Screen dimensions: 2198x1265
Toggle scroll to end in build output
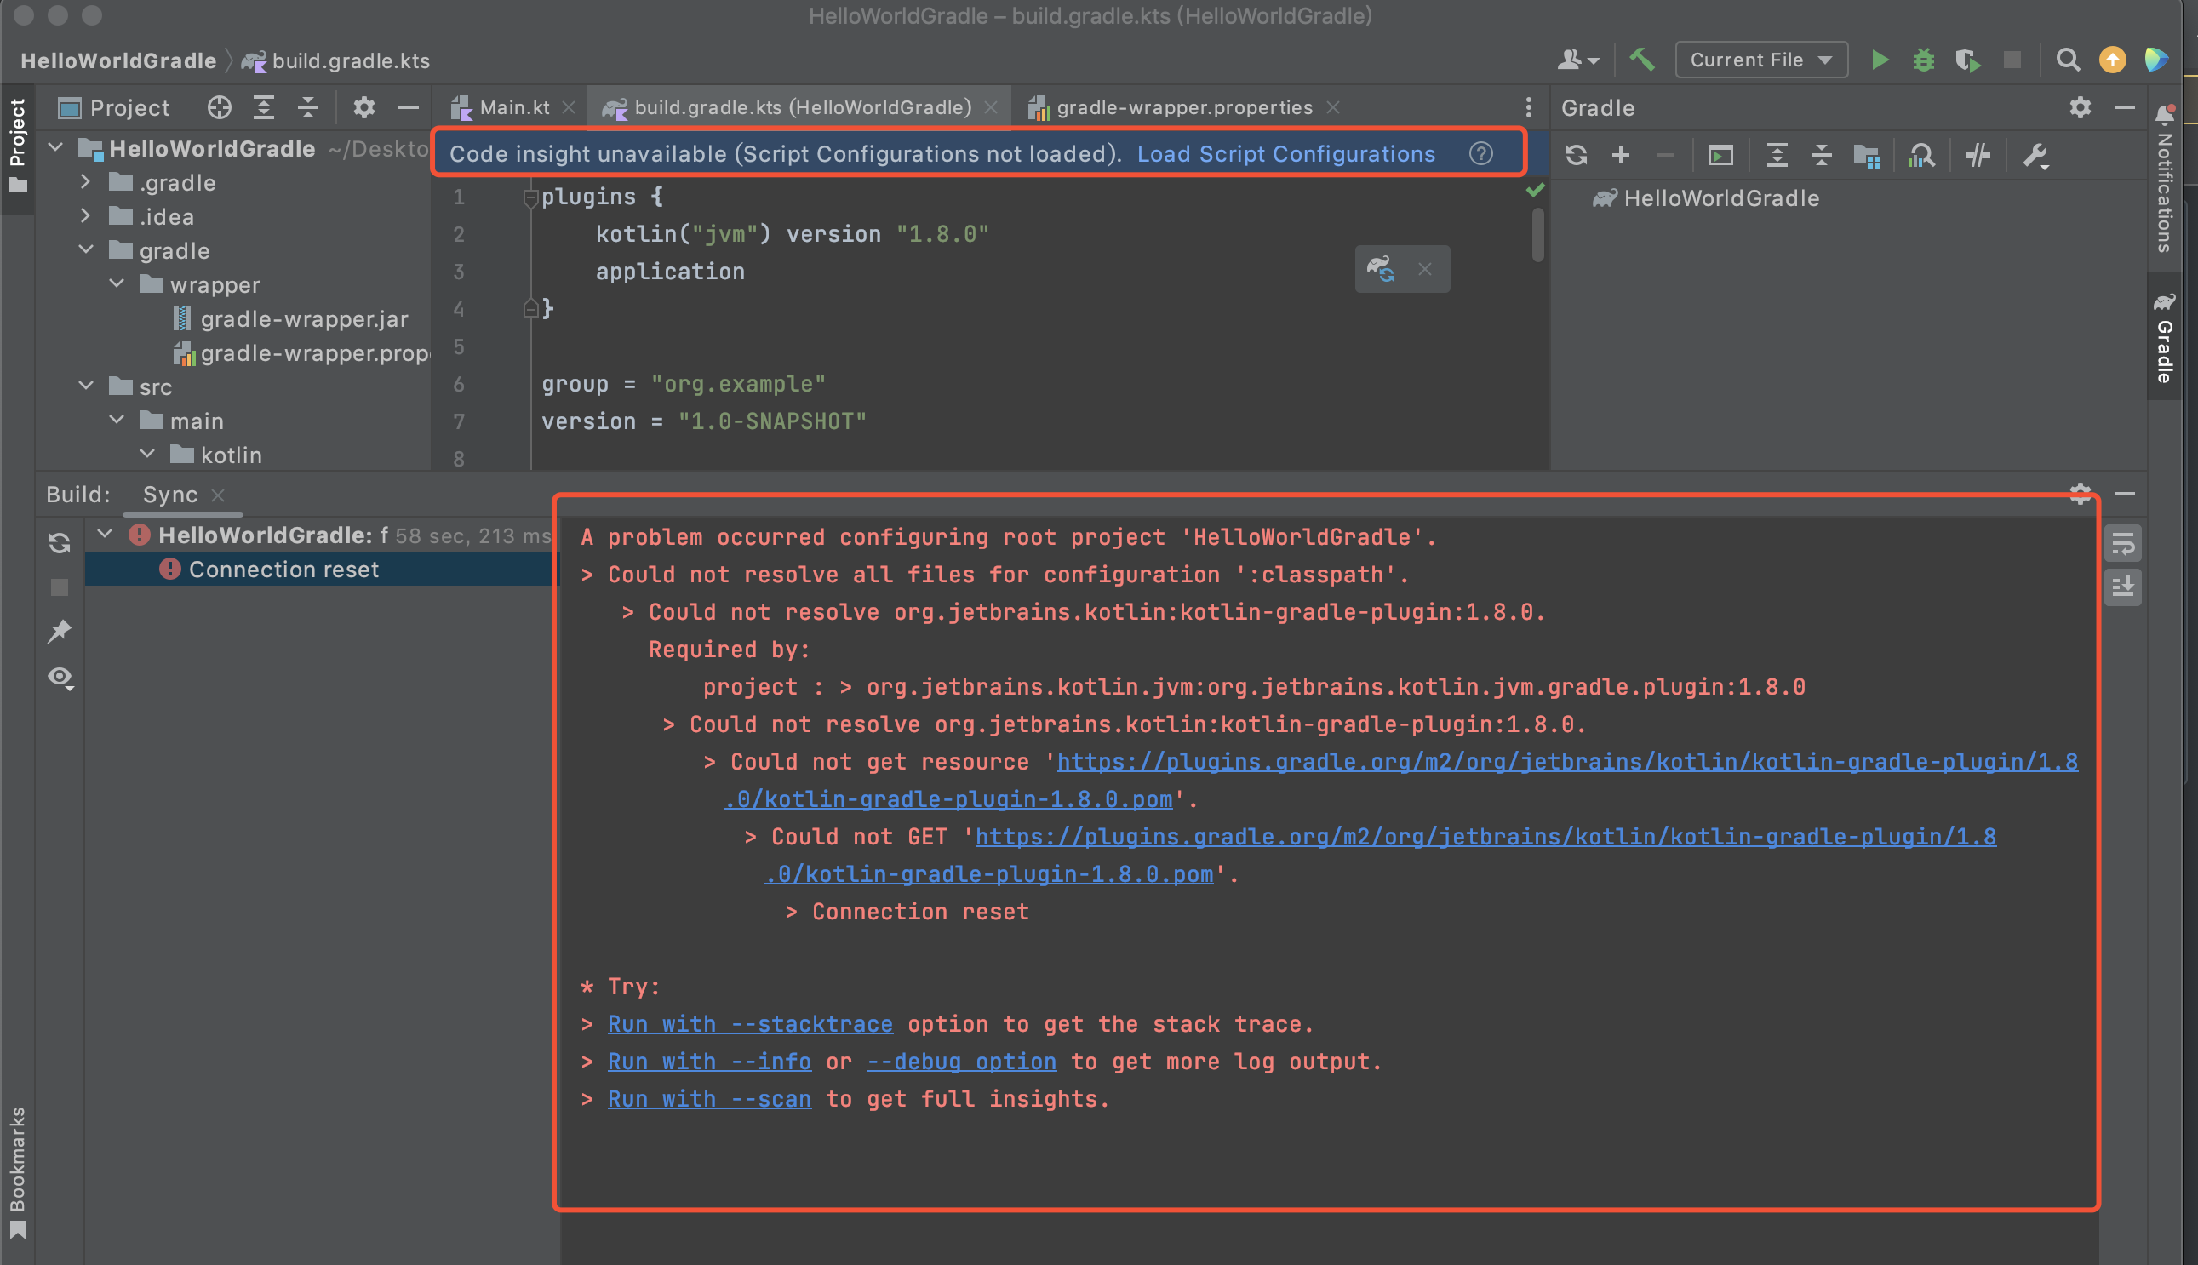point(2122,587)
